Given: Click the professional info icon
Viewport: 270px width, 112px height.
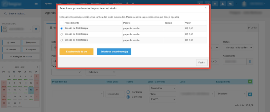Looking at the screenshot, I should click(36, 29).
